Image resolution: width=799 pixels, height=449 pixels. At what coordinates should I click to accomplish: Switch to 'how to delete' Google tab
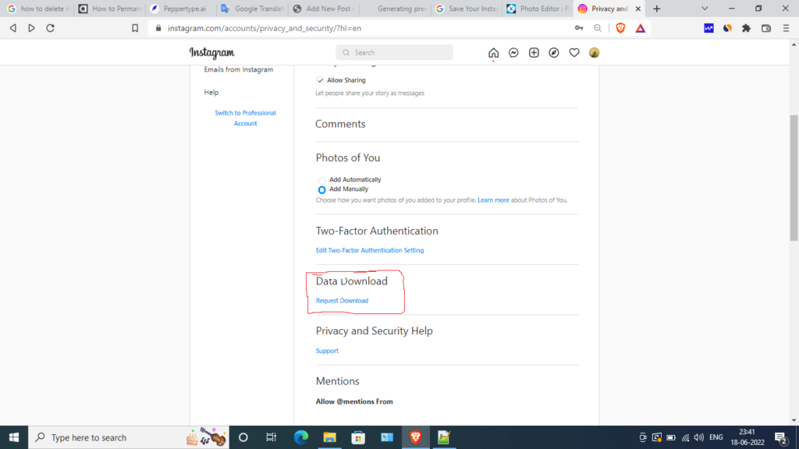(x=37, y=9)
